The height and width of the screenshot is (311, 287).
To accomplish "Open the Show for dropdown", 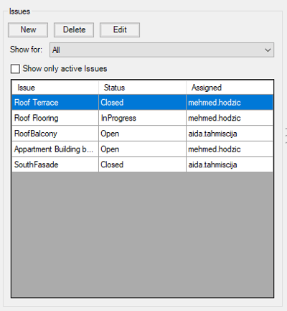I will 161,50.
